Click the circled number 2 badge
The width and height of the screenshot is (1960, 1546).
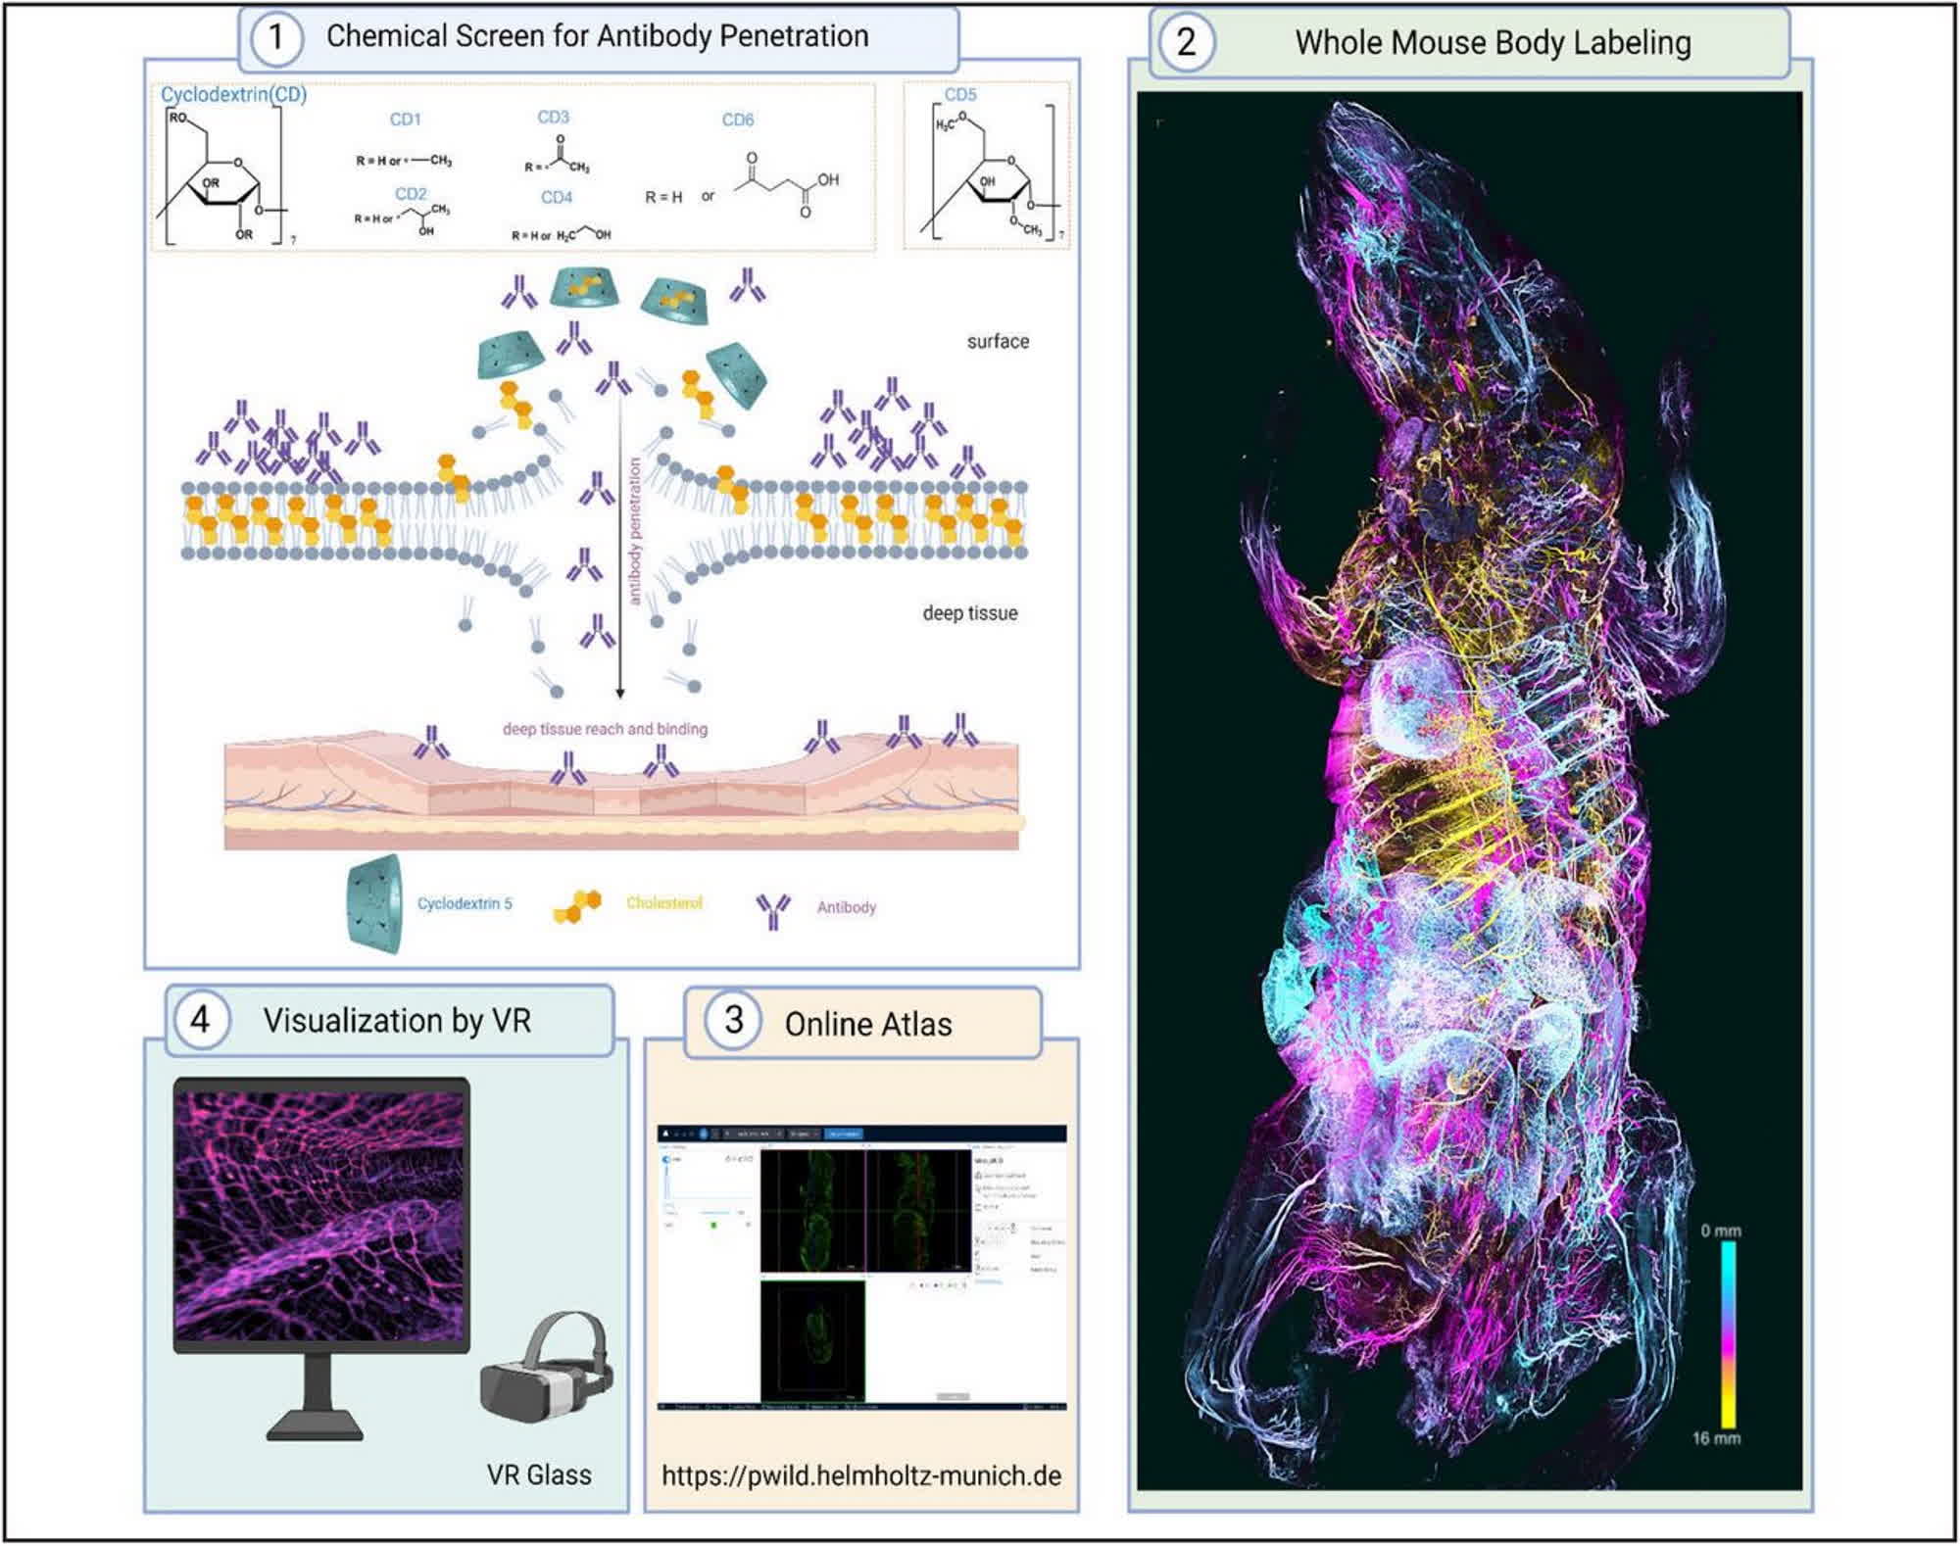1185,42
